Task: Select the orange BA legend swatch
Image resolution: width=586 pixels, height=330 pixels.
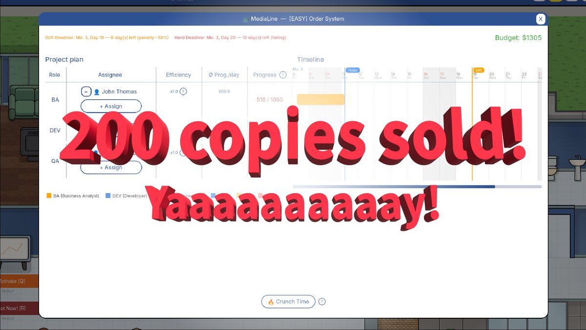Action: (49, 196)
